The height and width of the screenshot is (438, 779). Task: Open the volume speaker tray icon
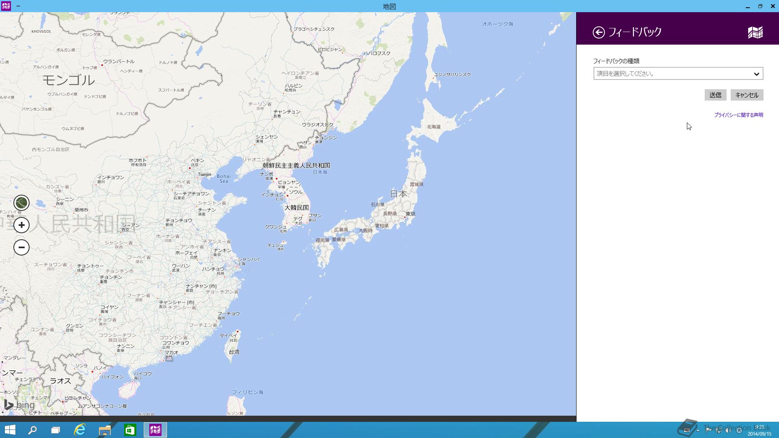click(x=728, y=430)
